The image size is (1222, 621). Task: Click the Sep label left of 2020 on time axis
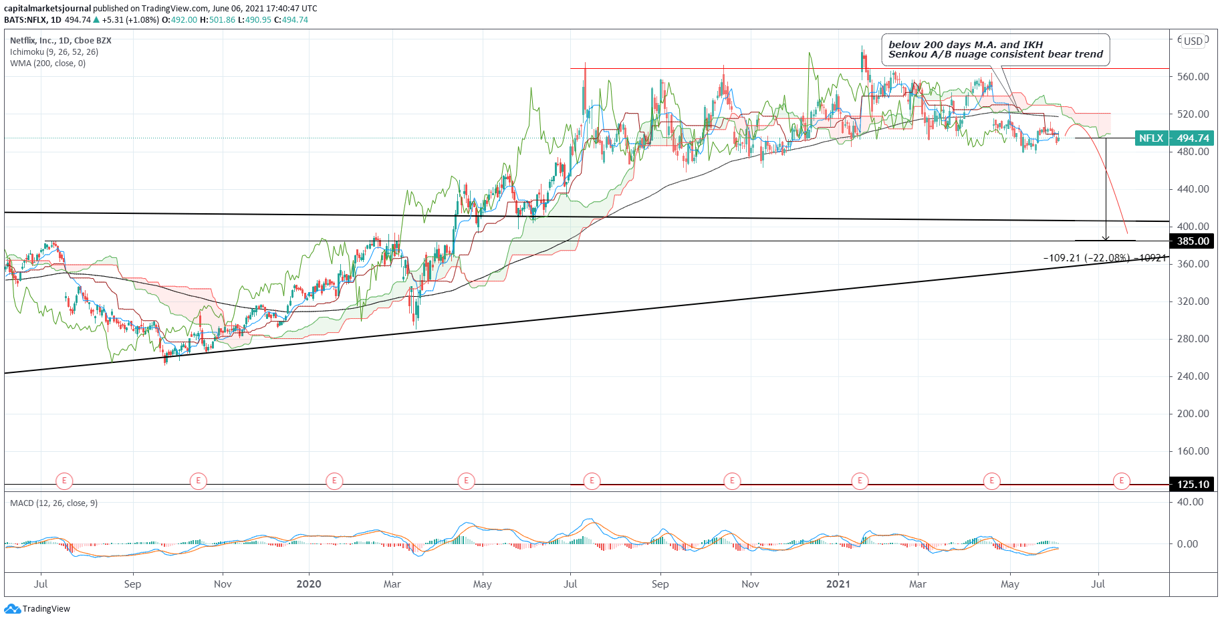(x=132, y=584)
